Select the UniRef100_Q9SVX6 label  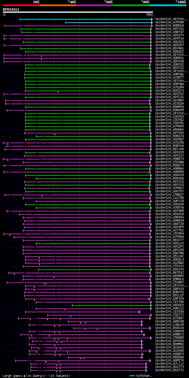(x=170, y=61)
